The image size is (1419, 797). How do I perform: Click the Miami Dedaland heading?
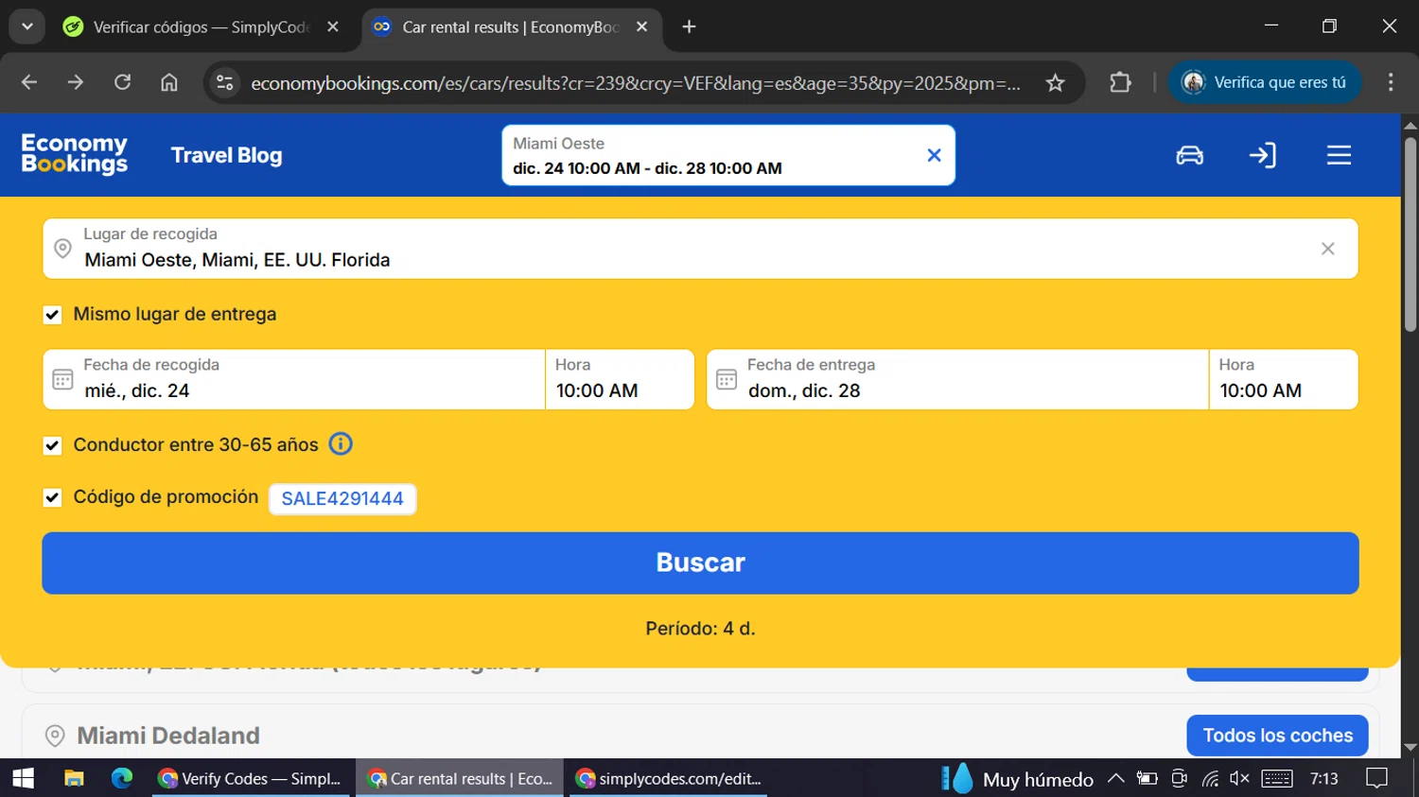click(168, 736)
